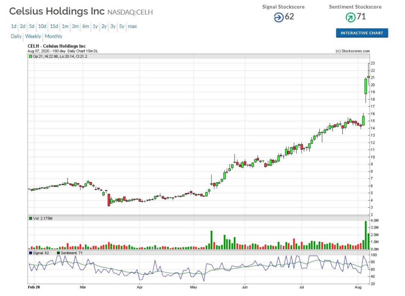The image size is (405, 296).
Task: Open the Interactive Chart
Action: coord(362,33)
